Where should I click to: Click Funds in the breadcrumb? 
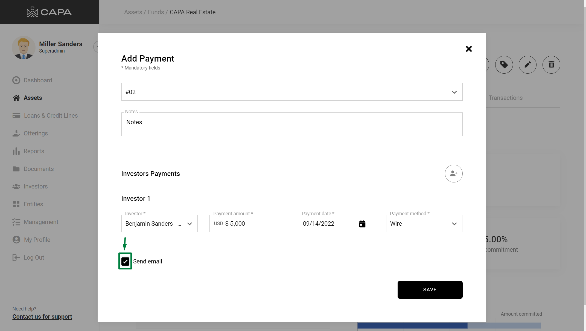[156, 12]
